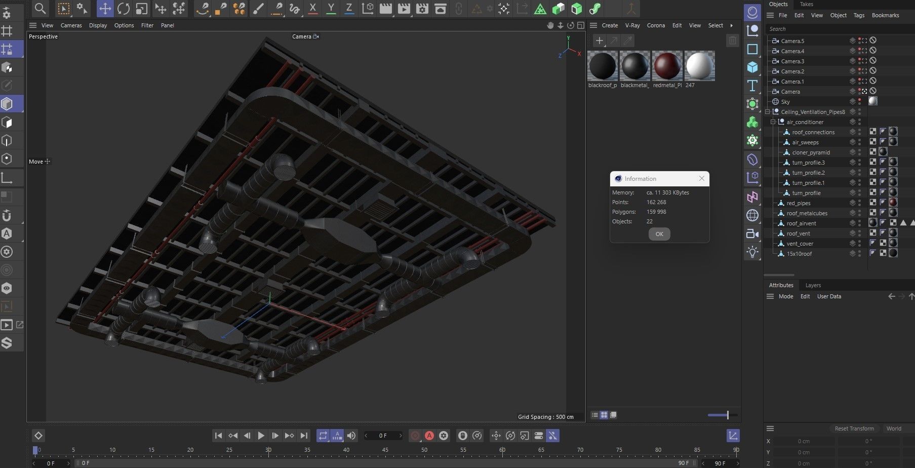Select the paint brush tool icon
The height and width of the screenshot is (468, 915).
click(258, 8)
